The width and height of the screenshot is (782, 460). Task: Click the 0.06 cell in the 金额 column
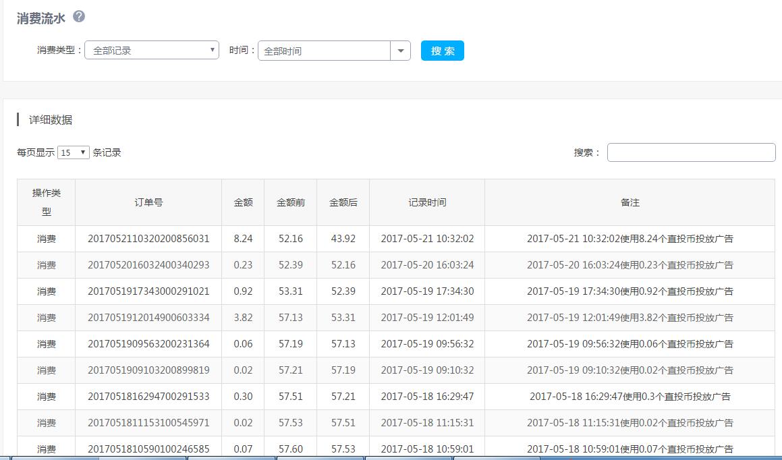244,344
